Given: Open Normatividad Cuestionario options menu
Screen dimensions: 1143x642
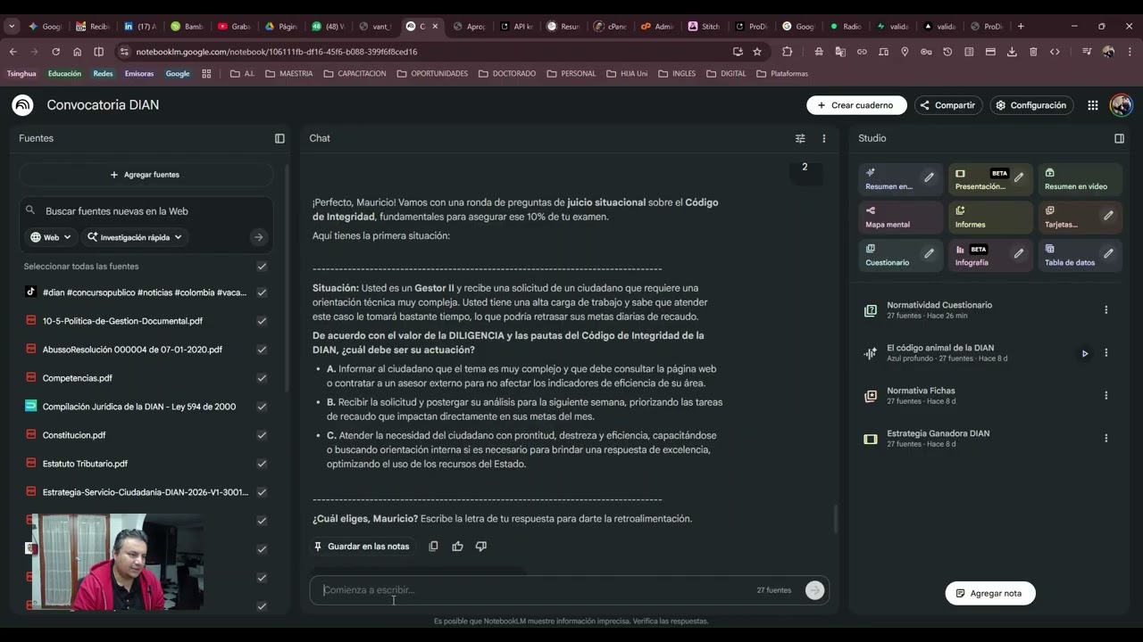Looking at the screenshot, I should click(1105, 310).
